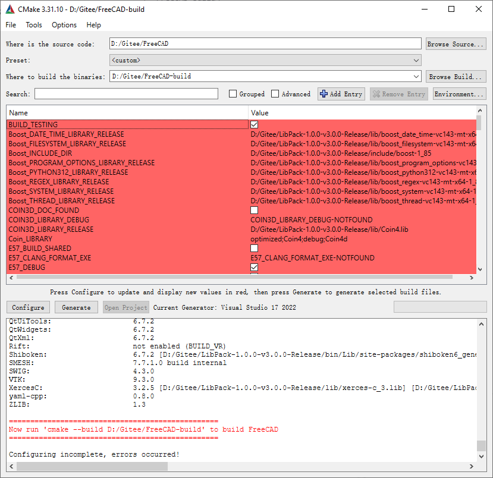
Task: Open the Tools menu
Action: tap(33, 25)
